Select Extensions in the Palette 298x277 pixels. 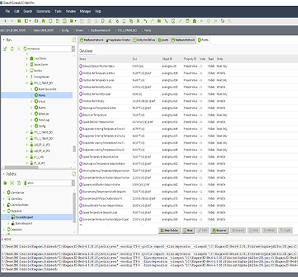tap(17, 230)
